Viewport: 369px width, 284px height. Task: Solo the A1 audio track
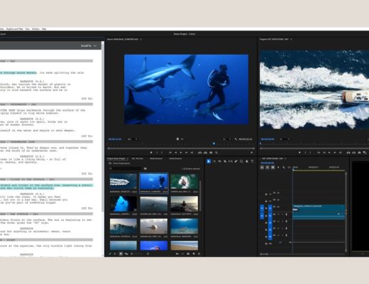(282, 214)
